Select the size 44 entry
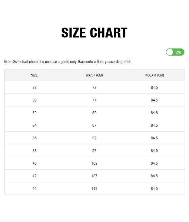The image size is (189, 222). click(x=34, y=189)
